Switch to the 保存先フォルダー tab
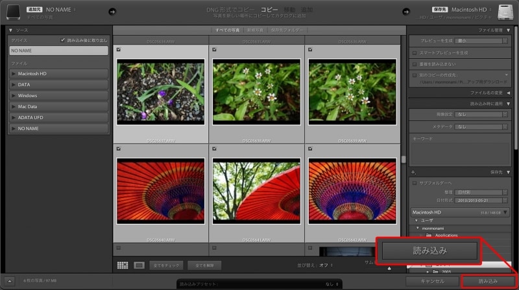Image resolution: width=519 pixels, height=290 pixels. coord(288,30)
